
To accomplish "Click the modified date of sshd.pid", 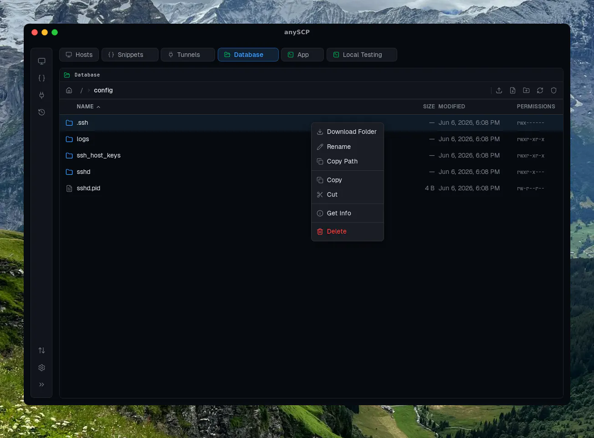I will (469, 188).
